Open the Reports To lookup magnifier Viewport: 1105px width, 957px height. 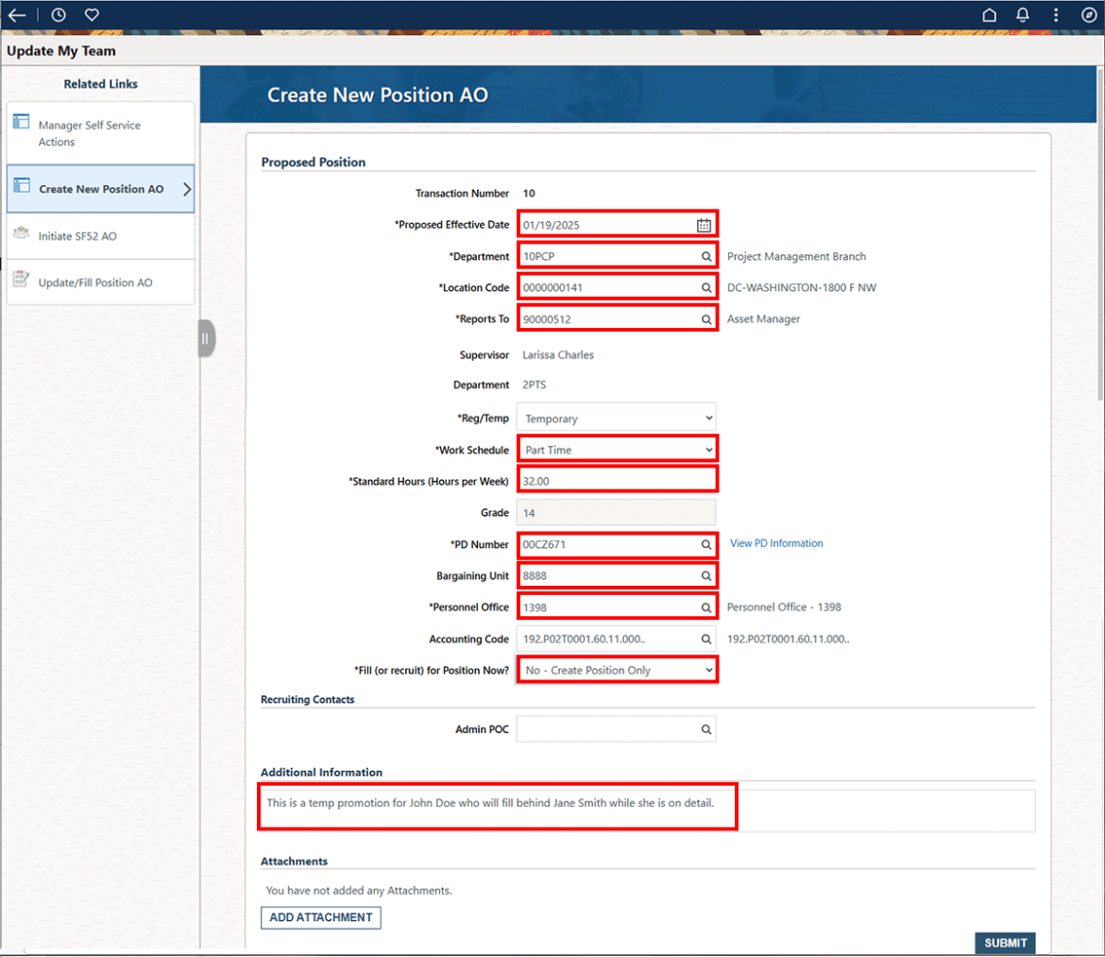pos(705,318)
